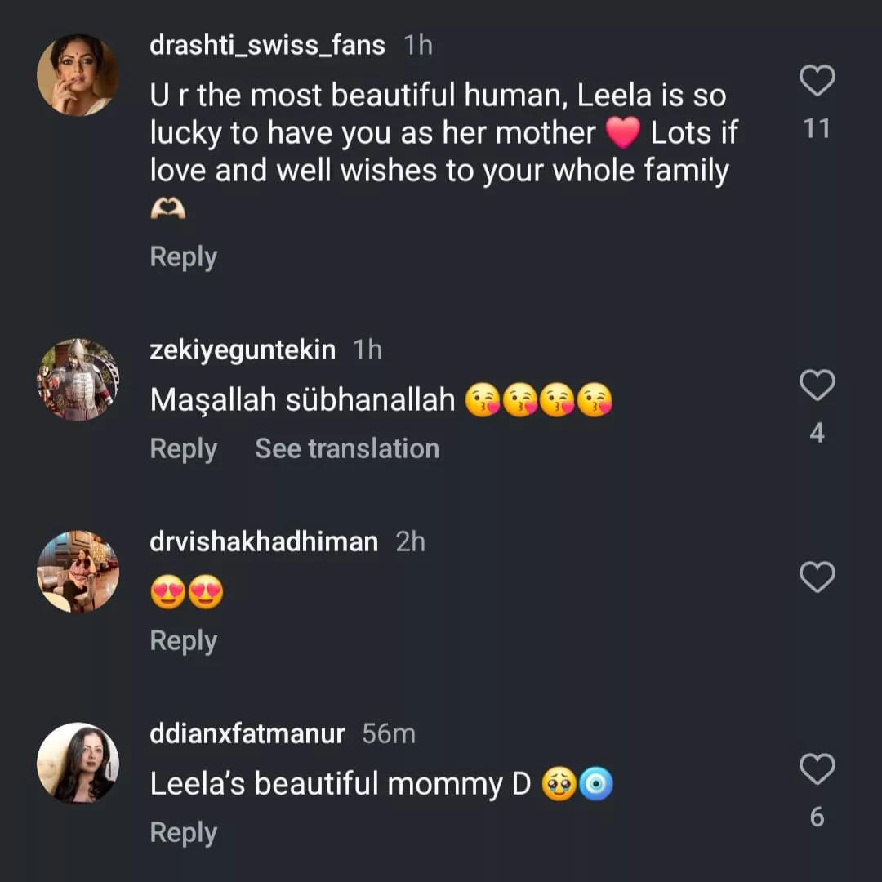Tap heart on drvishakhadhiman's comment
The width and height of the screenshot is (882, 882).
(x=817, y=577)
